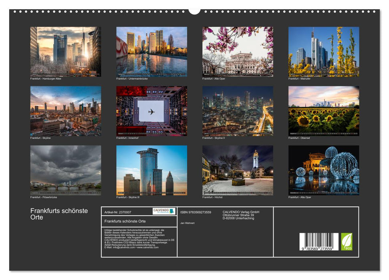Click caption 'Frankfurt - Skyline II'

pyautogui.click(x=214, y=138)
